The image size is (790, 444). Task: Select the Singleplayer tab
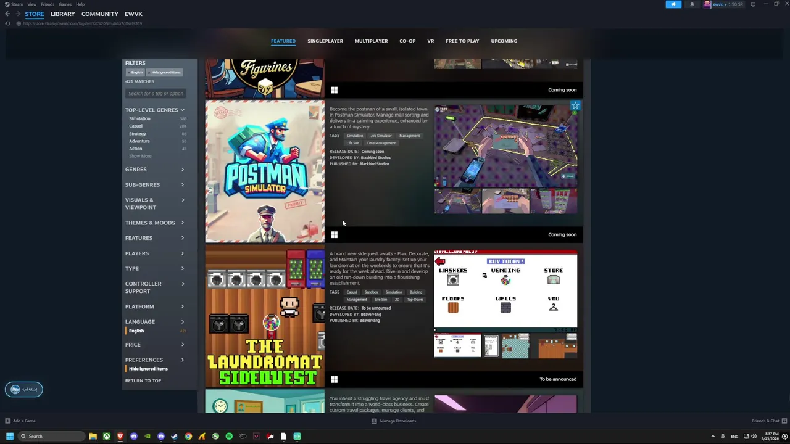tap(325, 41)
